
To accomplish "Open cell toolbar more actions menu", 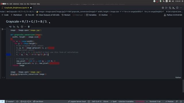I will pyautogui.click(x=25, y=27).
